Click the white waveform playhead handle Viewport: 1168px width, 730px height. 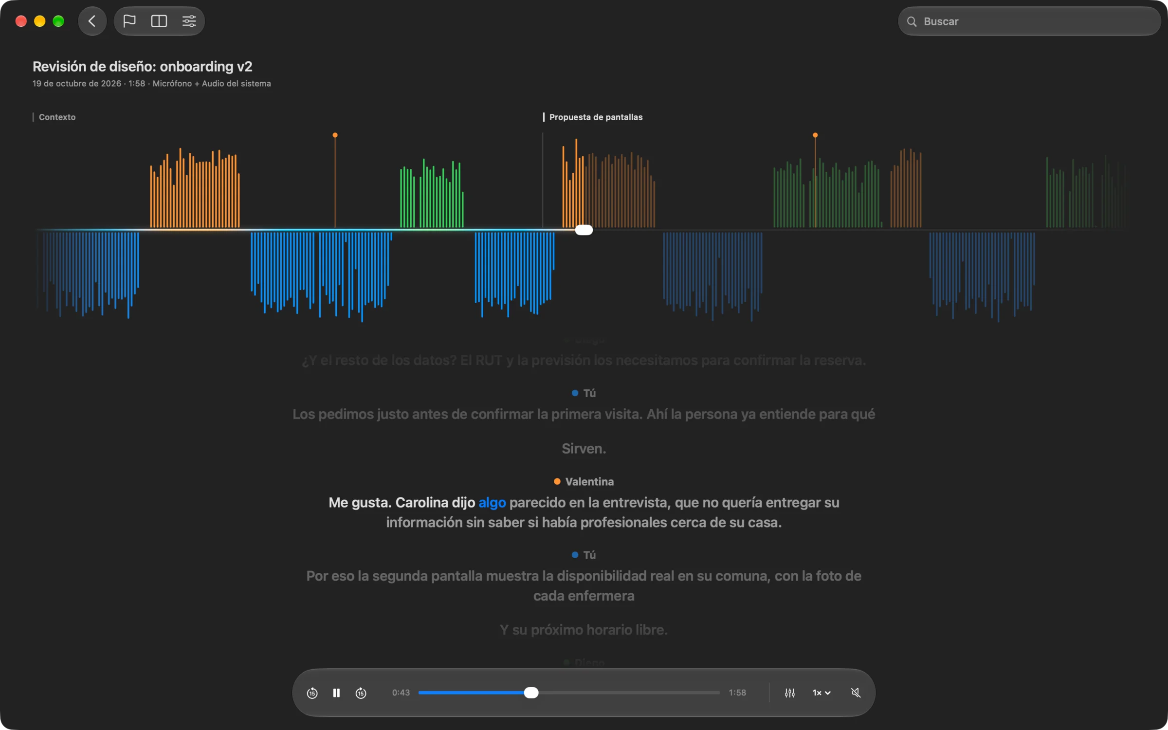click(x=584, y=230)
